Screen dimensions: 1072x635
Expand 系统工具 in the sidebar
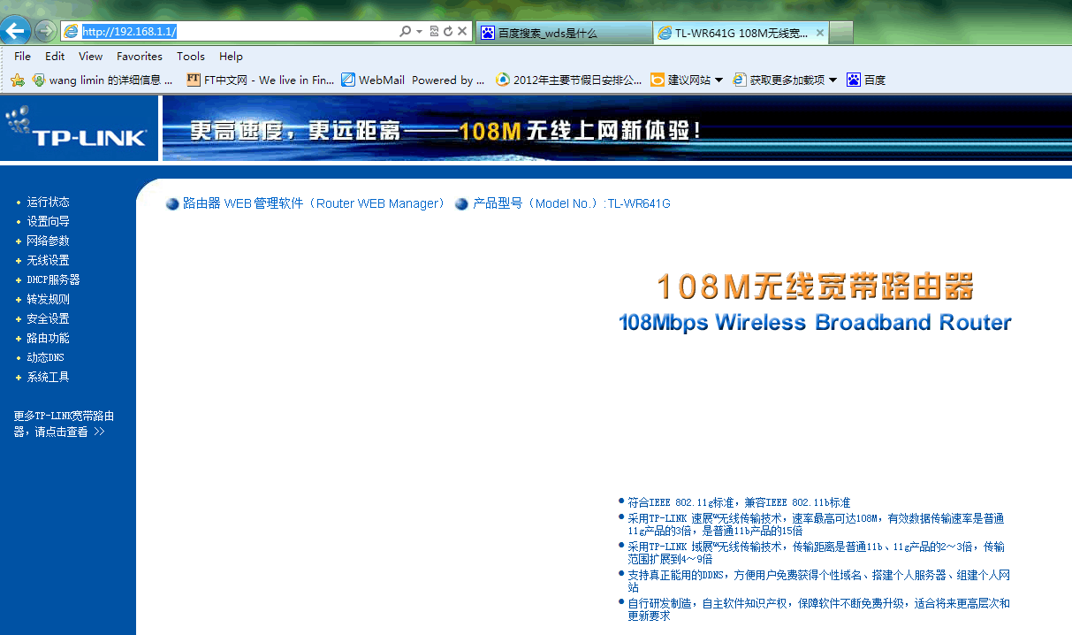(x=48, y=377)
